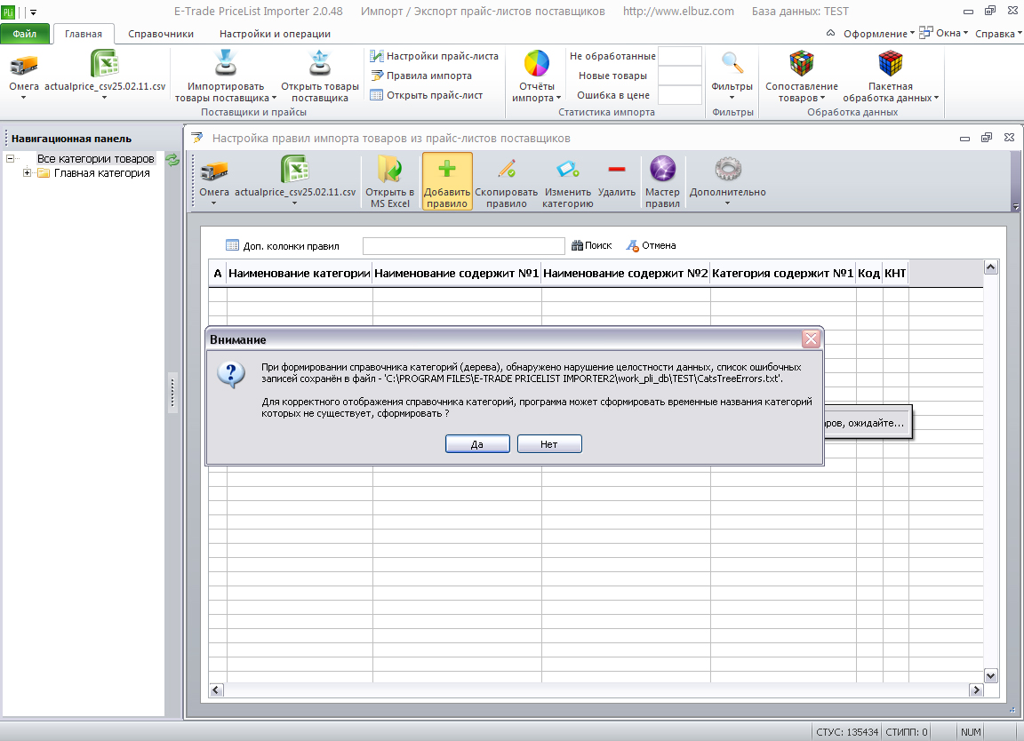Open the Окна dropdown menu
Viewport: 1024px width, 741px height.
[x=944, y=33]
